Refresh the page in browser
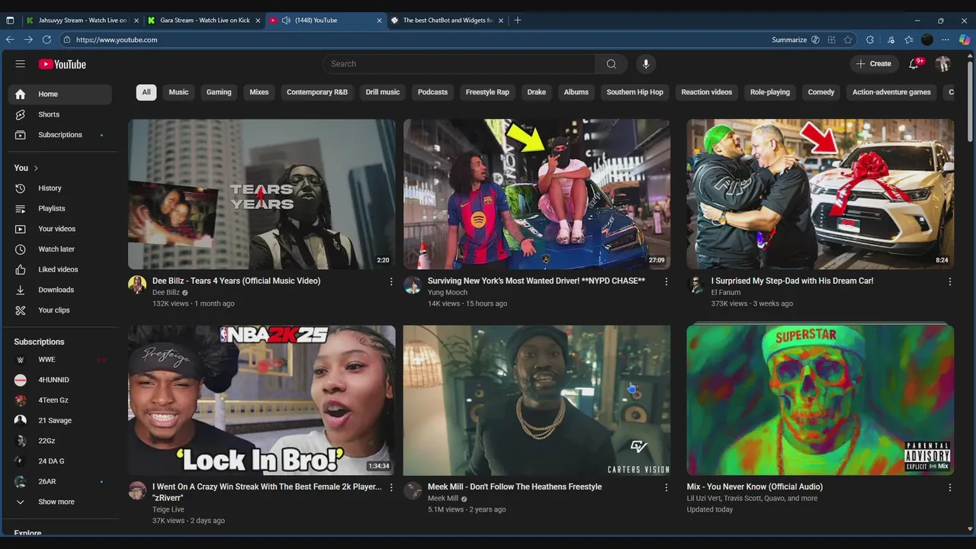 click(47, 40)
